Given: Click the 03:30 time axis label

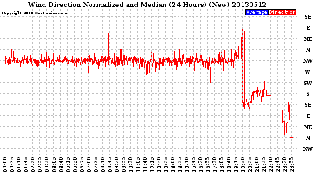Looking at the screenshot, I should click(x=47, y=165).
